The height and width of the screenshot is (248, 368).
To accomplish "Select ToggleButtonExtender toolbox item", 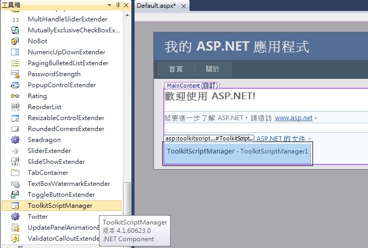I will coord(61,195).
